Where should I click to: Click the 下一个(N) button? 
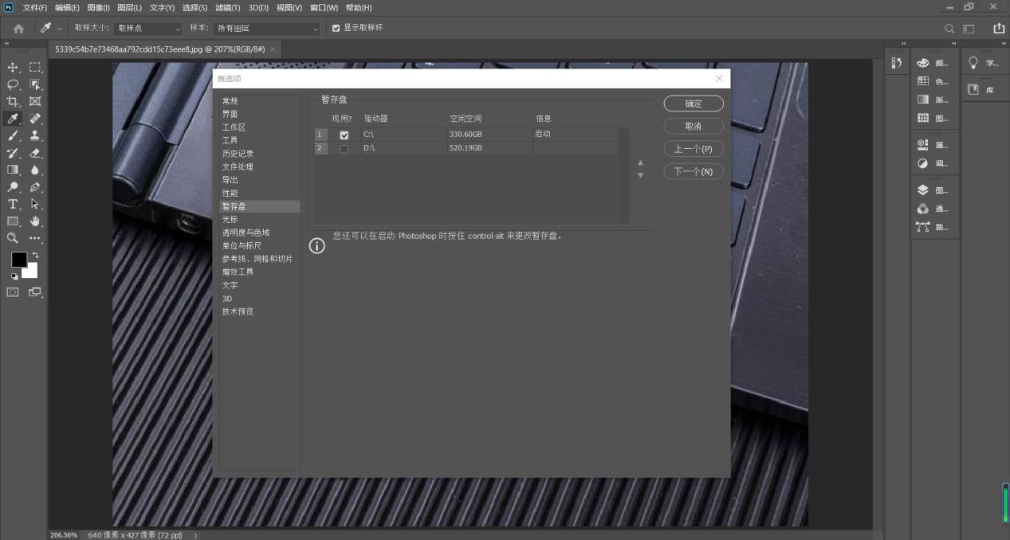coord(693,171)
